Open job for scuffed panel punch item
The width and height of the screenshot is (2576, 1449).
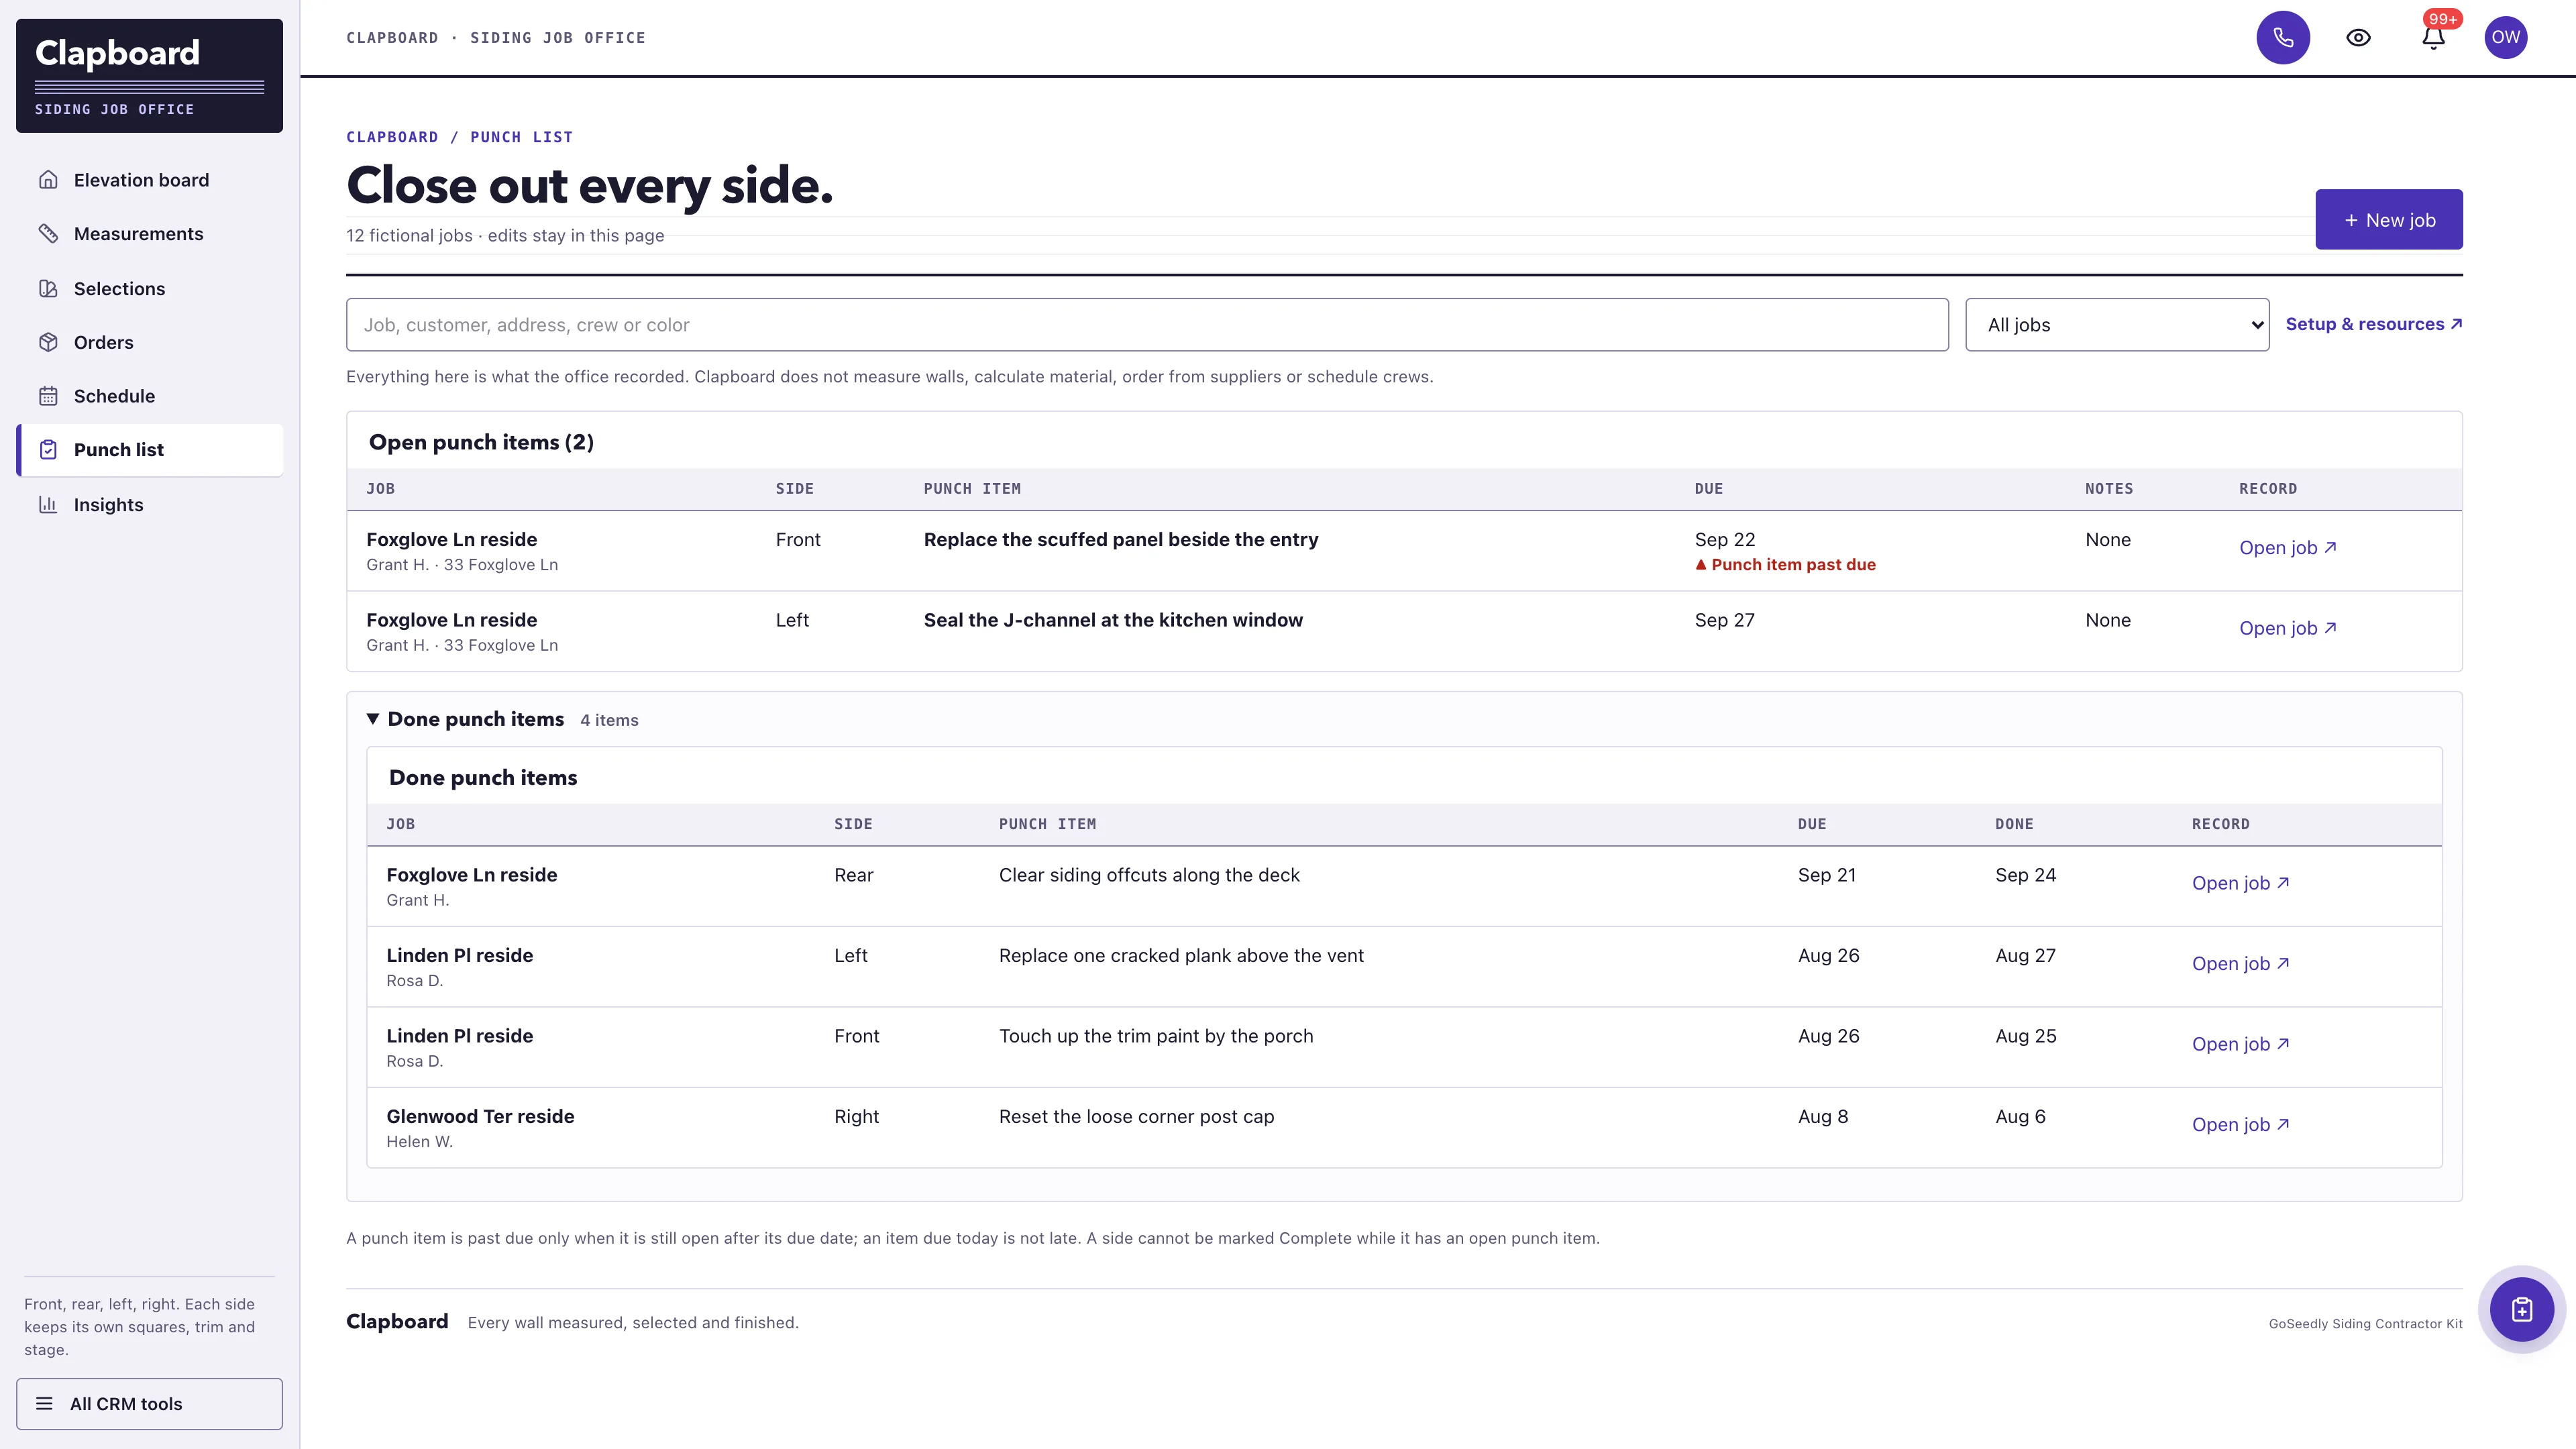click(2287, 547)
